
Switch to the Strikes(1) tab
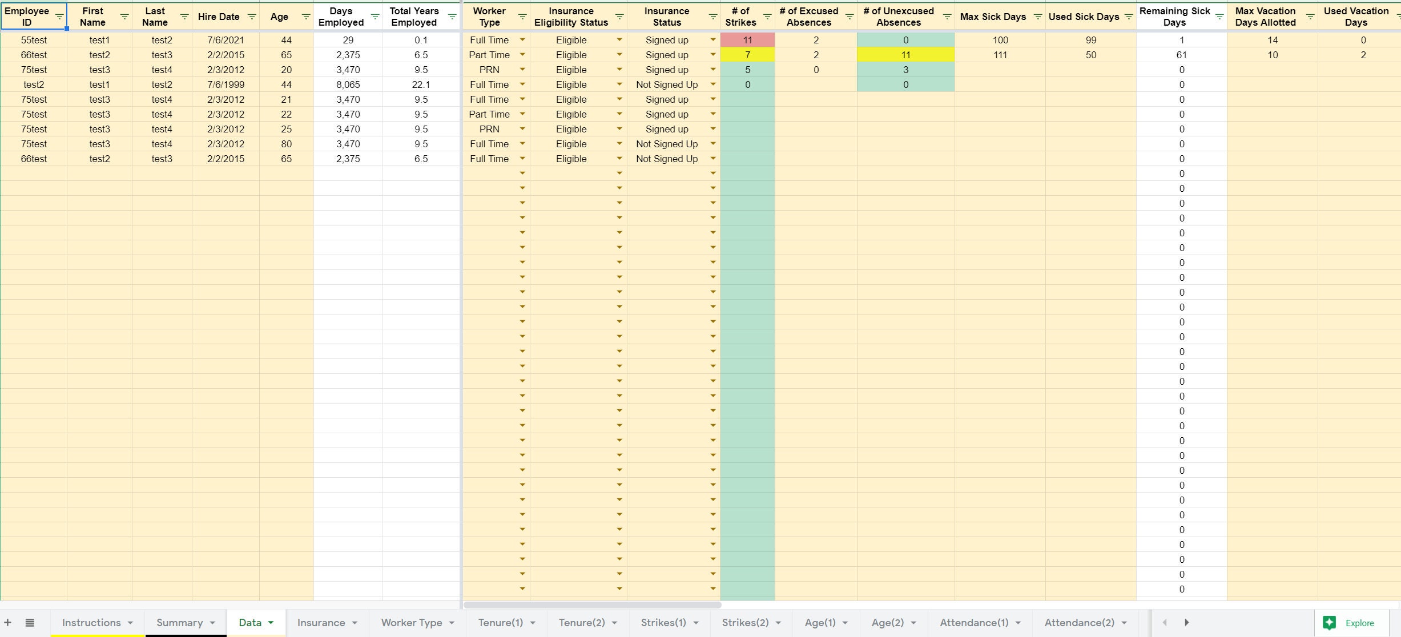click(x=663, y=622)
